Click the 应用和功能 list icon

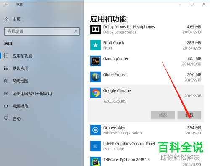click(x=6, y=55)
